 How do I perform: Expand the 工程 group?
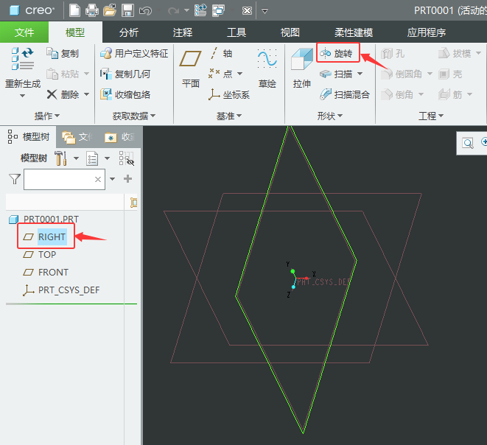pos(431,116)
